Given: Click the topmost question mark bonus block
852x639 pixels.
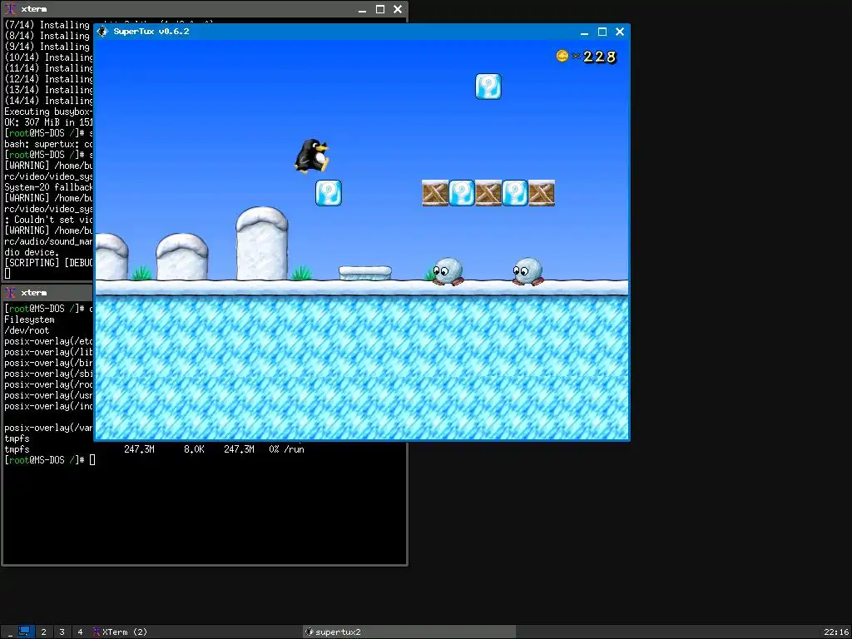Looking at the screenshot, I should [x=488, y=87].
